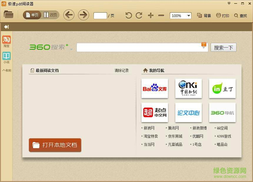This screenshot has height=182, width=253.
Task: Visit 京东商城 from navigation links
Action: pyautogui.click(x=175, y=136)
